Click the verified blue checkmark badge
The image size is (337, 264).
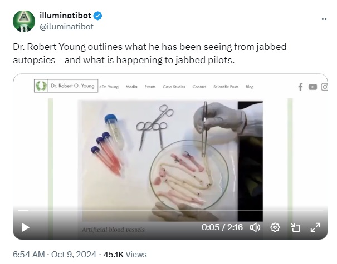(x=98, y=16)
